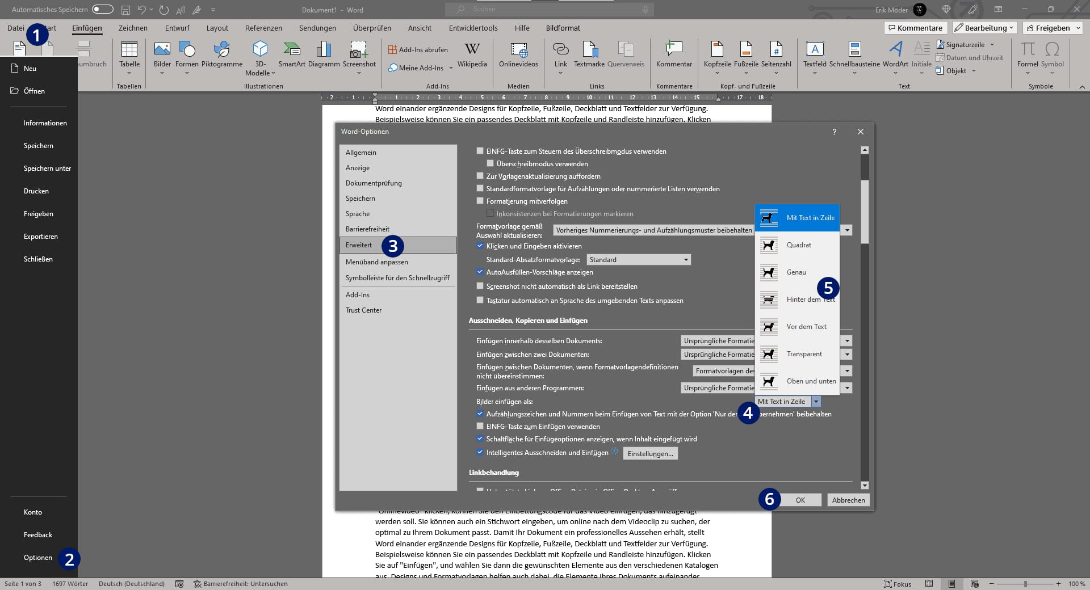Insert a table via Tabelle icon

click(x=129, y=57)
